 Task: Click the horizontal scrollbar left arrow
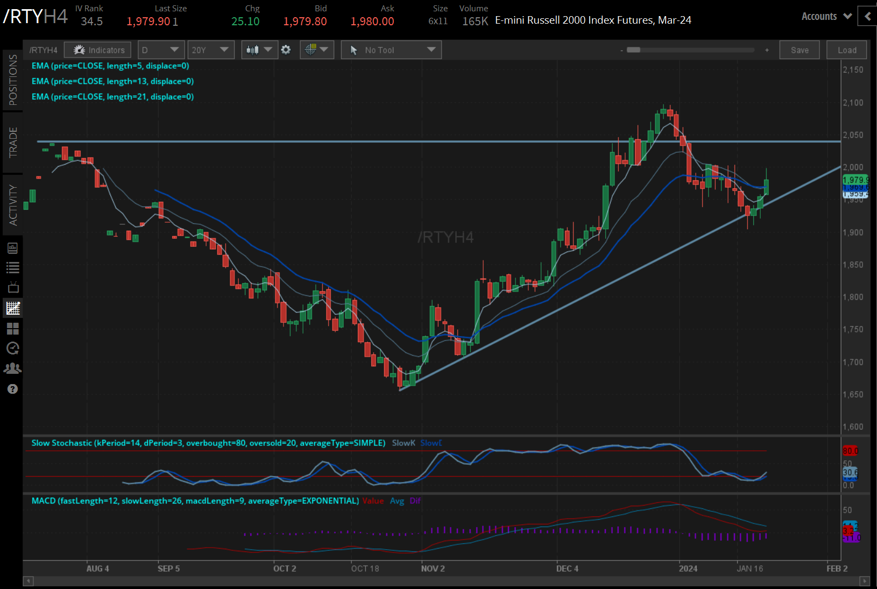click(x=29, y=581)
